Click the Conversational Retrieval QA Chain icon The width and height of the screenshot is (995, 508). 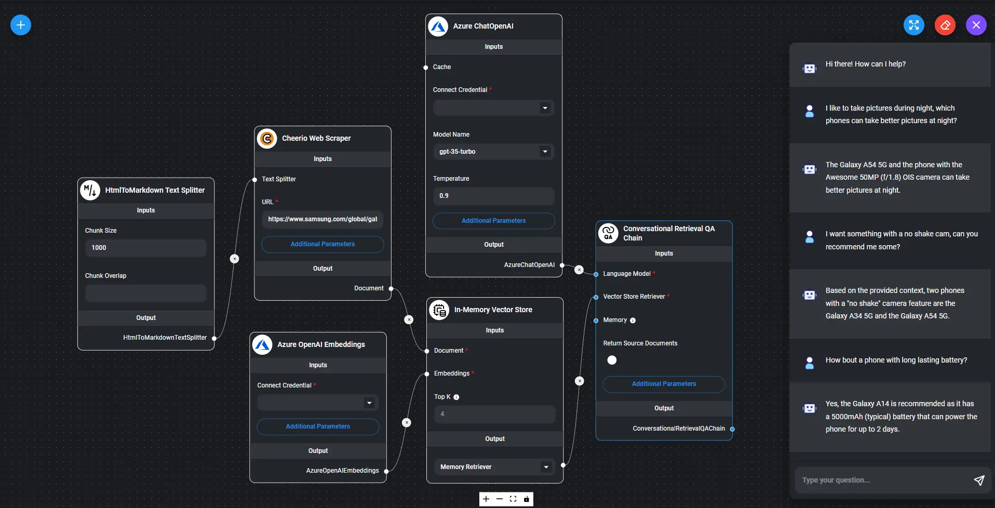point(608,233)
